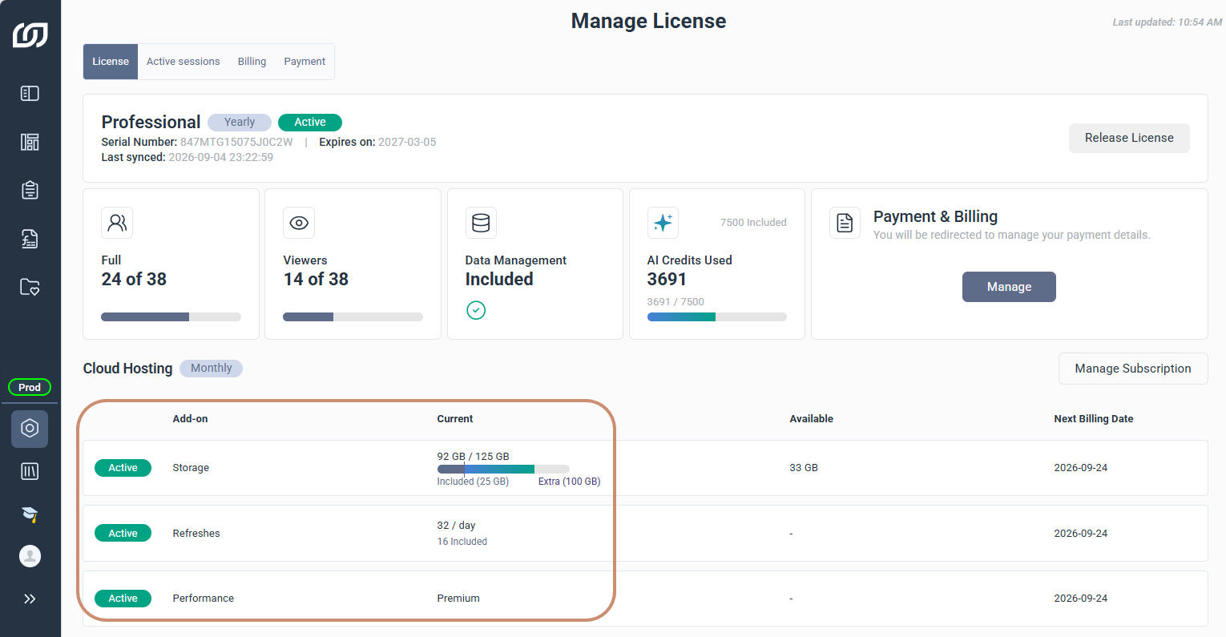Click the Manage button under Payment & Billing
This screenshot has height=637, width=1226.
(x=1009, y=287)
